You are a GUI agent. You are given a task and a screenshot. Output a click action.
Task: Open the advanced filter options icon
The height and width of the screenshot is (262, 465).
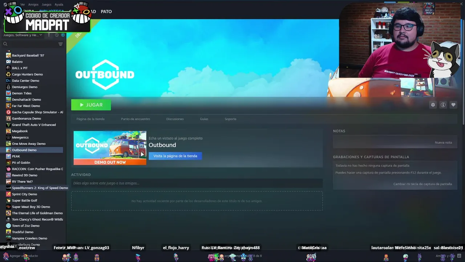click(60, 44)
